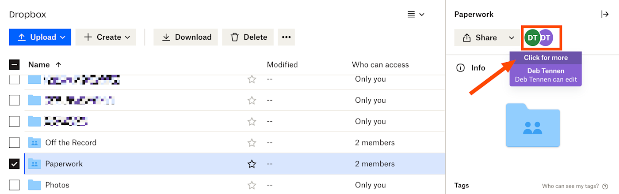Screen dimensions: 619x194
Task: Click the green DT member avatar
Action: click(x=532, y=38)
